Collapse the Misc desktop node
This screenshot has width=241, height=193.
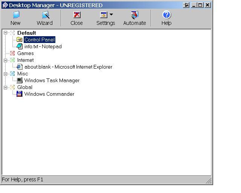(x=6, y=74)
